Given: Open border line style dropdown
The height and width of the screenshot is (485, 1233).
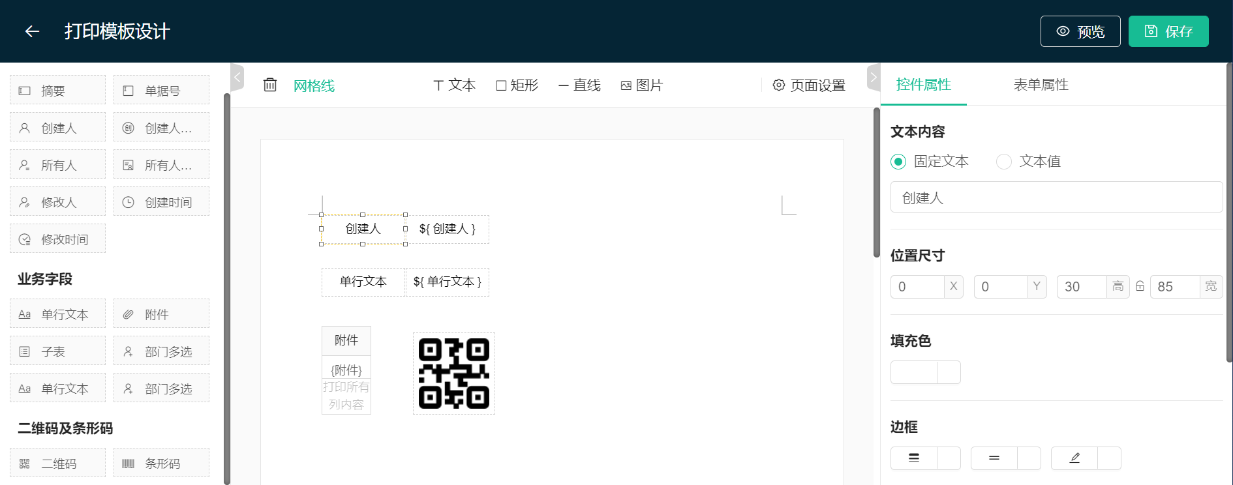Looking at the screenshot, I should point(1029,458).
